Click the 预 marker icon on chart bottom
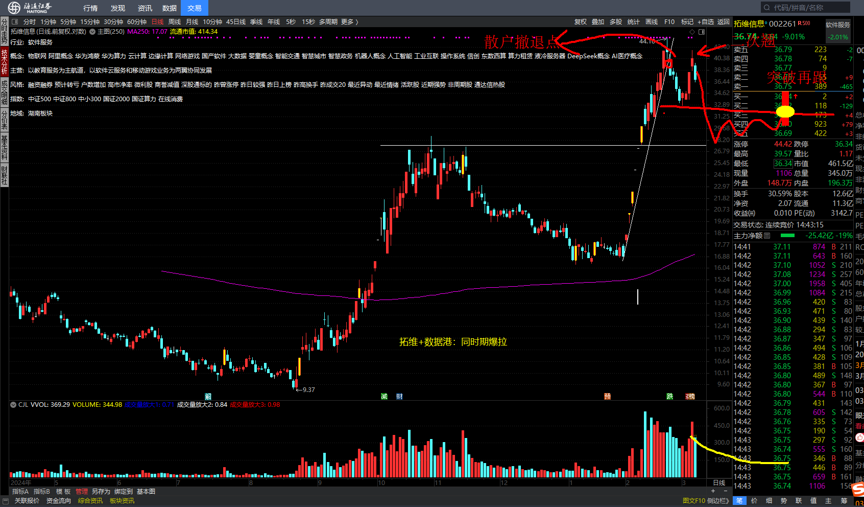Image resolution: width=864 pixels, height=507 pixels. pos(607,397)
